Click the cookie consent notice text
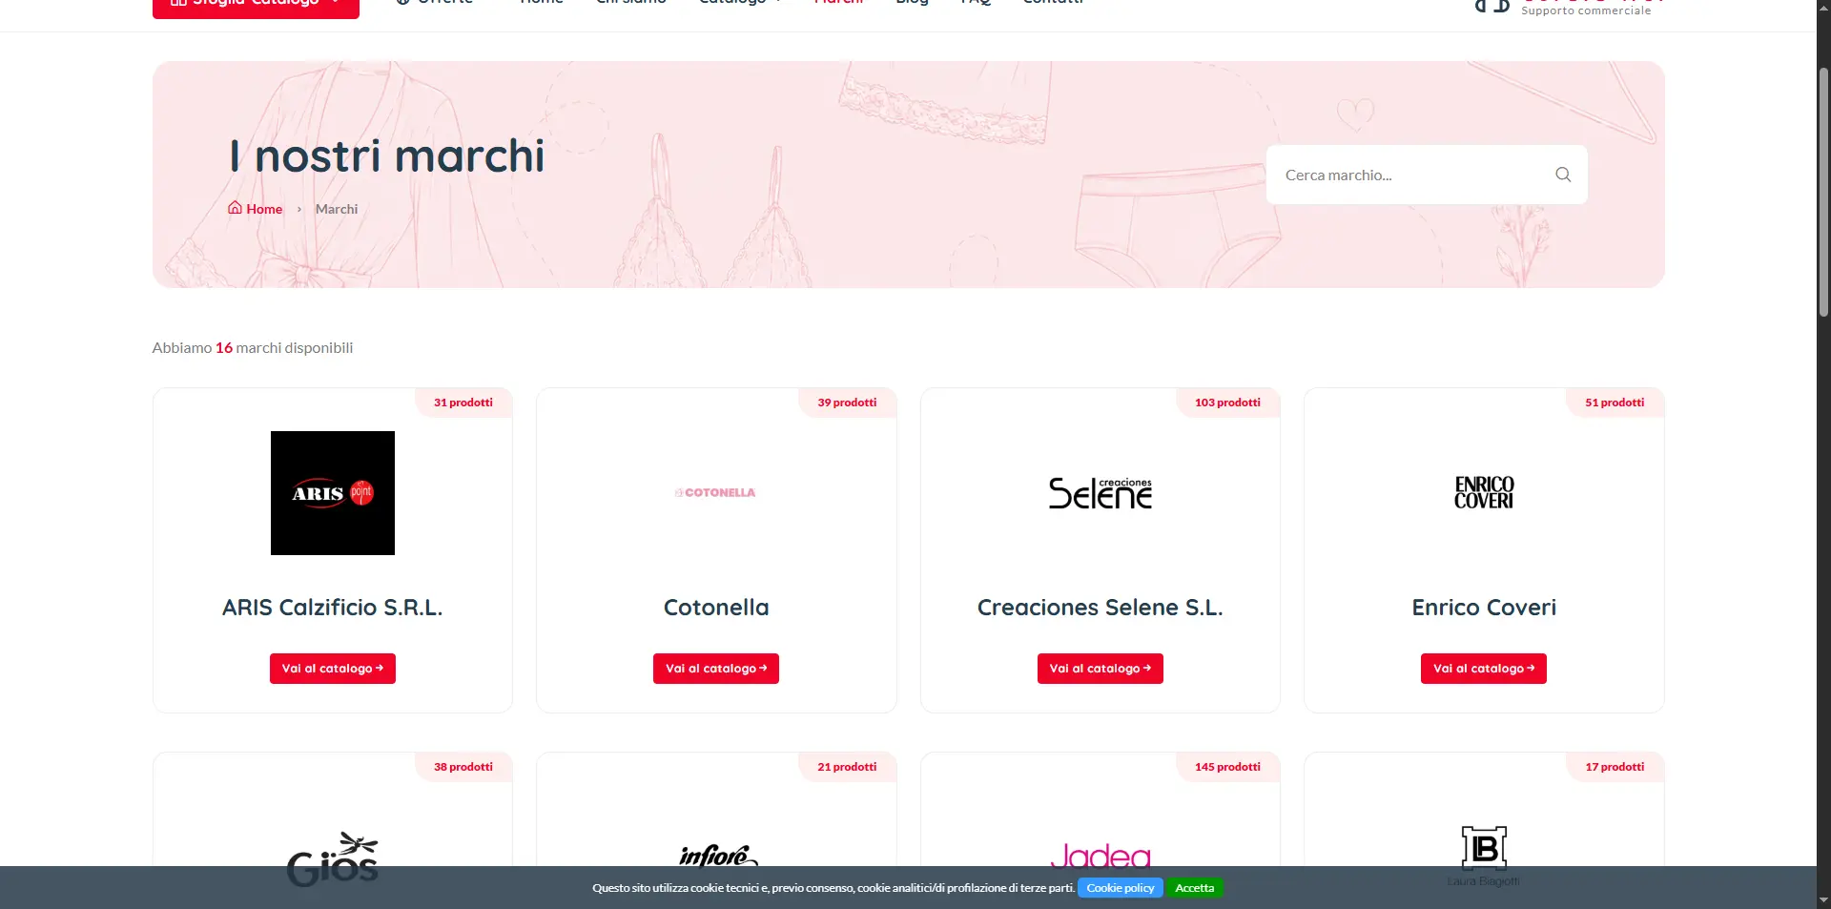1831x909 pixels. click(x=833, y=888)
